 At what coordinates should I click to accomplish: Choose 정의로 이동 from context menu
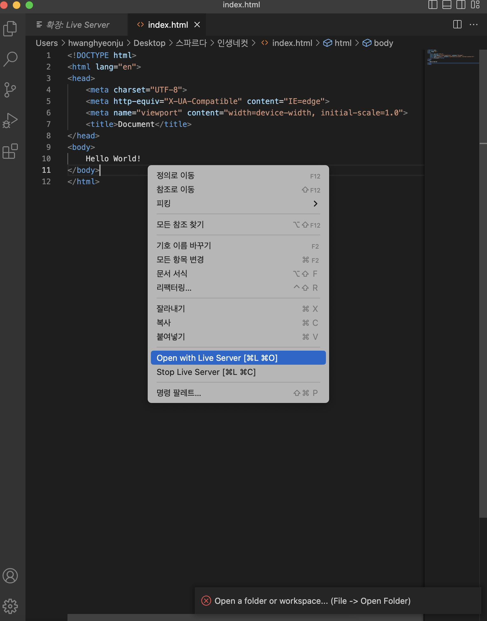pos(238,176)
